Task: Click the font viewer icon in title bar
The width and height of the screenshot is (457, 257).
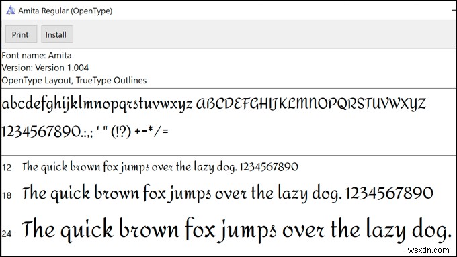Action: coord(11,11)
